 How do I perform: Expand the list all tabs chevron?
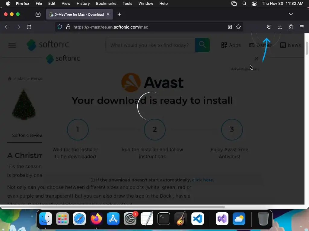click(x=291, y=14)
